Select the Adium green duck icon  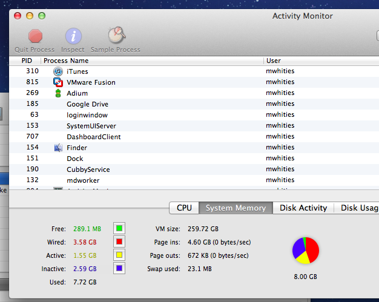pyautogui.click(x=58, y=93)
